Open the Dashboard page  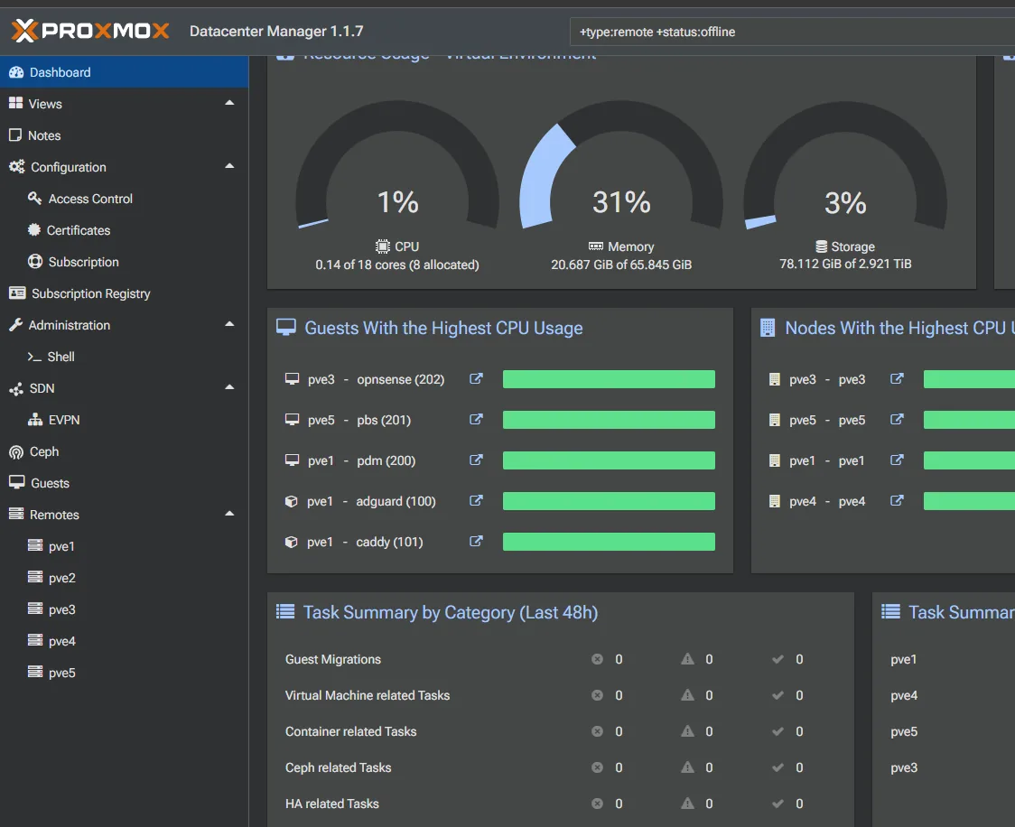125,72
